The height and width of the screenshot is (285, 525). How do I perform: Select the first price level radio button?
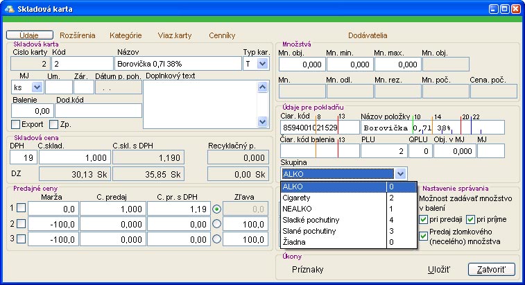pyautogui.click(x=218, y=207)
